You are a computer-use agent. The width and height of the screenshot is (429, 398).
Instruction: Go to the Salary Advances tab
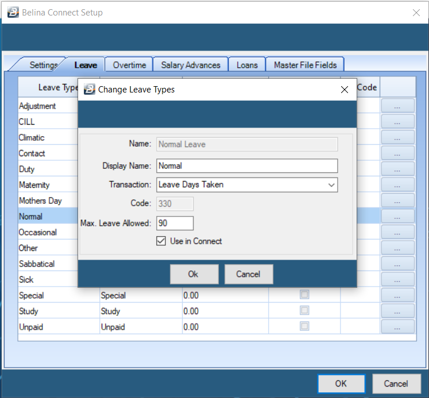(x=191, y=65)
